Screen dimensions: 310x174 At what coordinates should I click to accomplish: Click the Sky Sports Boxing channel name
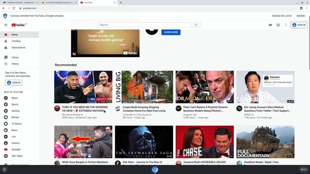click(71, 115)
